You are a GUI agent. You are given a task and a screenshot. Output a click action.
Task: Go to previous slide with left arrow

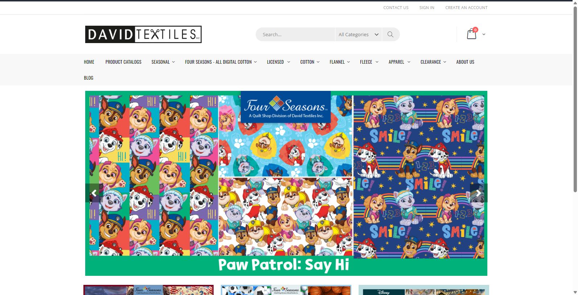pos(94,193)
